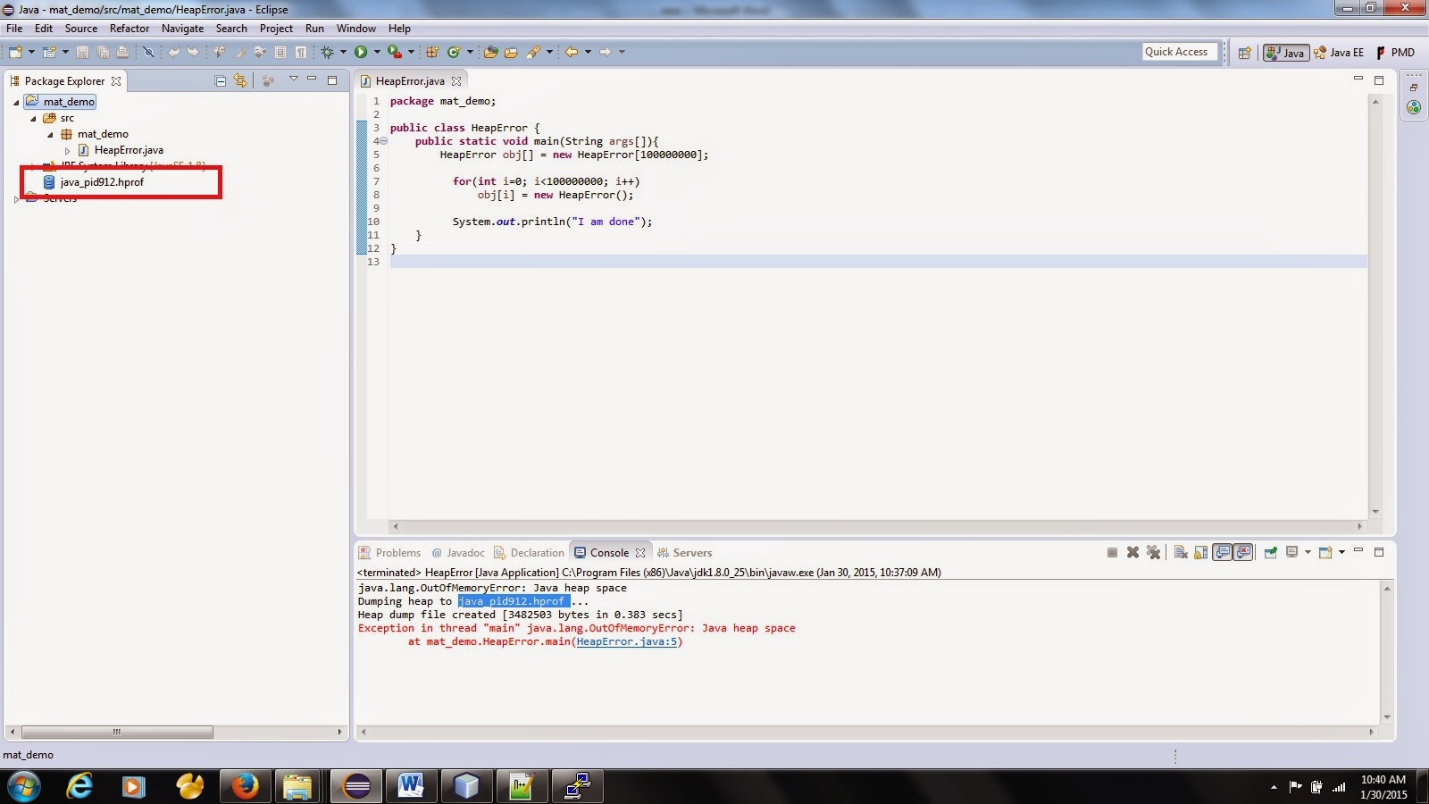The image size is (1429, 804).
Task: Toggle Scroll Lock in Console
Action: [x=1200, y=552]
